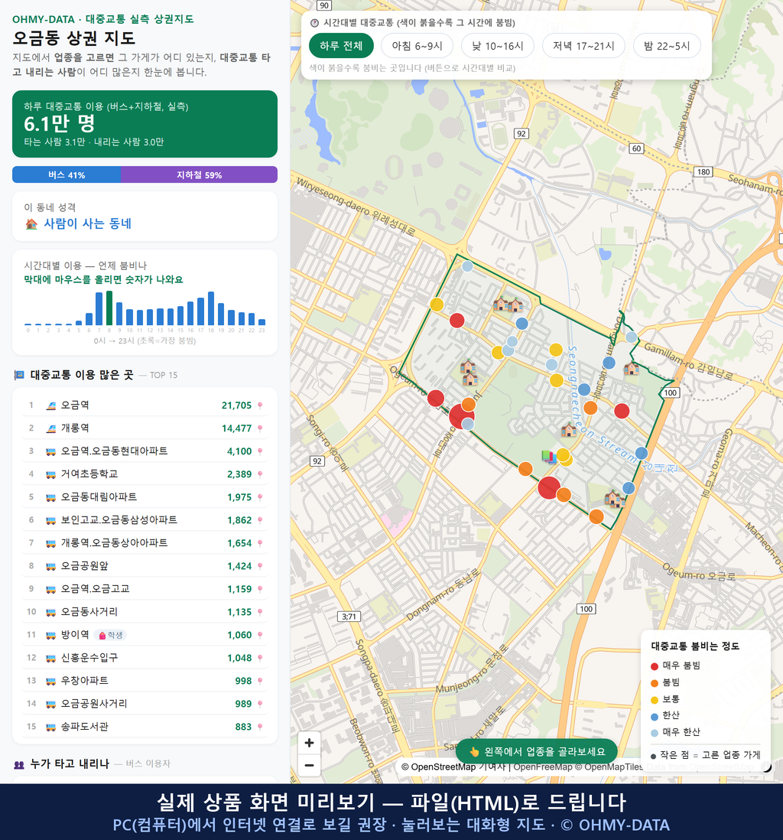The height and width of the screenshot is (840, 783).
Task: Select the 아침 6~9시 time filter
Action: (417, 46)
